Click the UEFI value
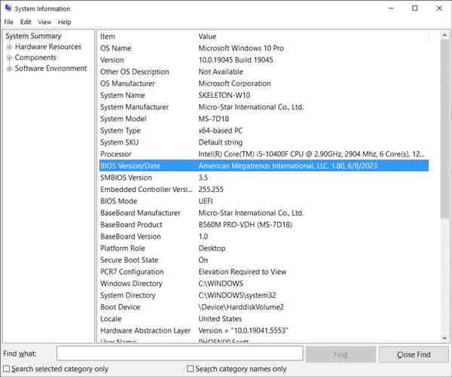Image resolution: width=452 pixels, height=377 pixels. 206,202
